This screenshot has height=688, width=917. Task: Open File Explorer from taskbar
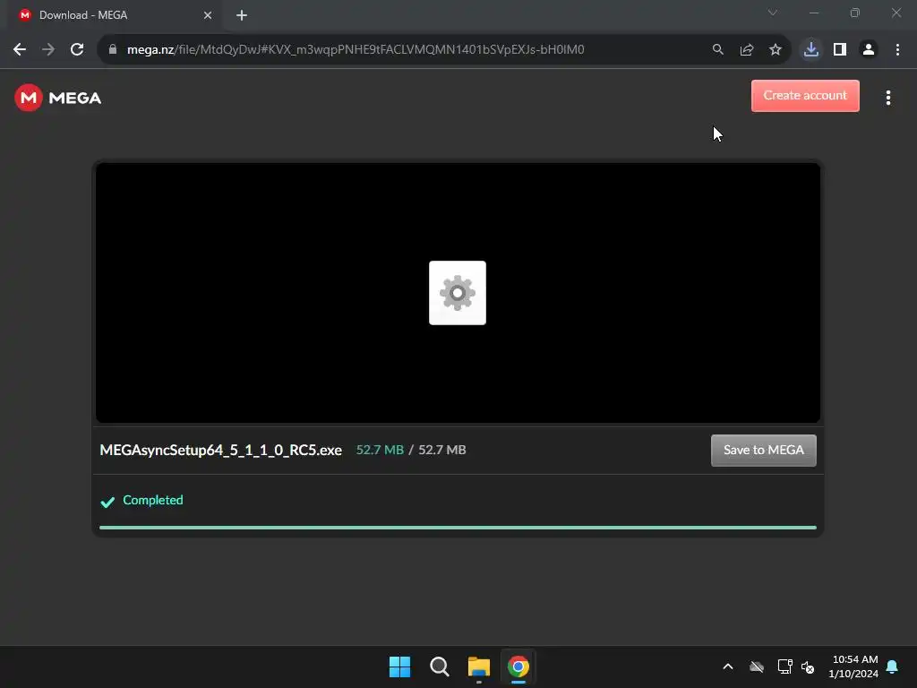tap(478, 666)
